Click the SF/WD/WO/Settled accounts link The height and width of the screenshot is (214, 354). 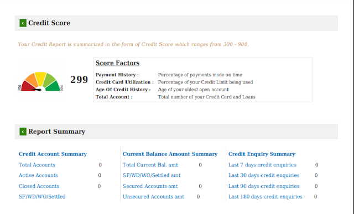(x=42, y=197)
